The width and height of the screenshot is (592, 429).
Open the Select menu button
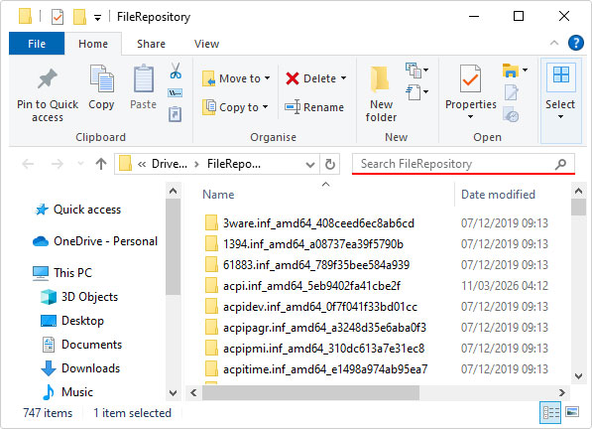click(560, 100)
